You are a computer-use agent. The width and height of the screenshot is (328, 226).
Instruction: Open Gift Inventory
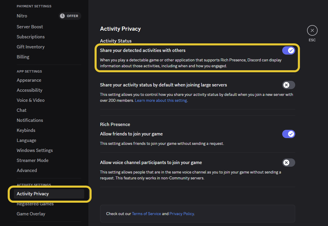[x=30, y=47]
